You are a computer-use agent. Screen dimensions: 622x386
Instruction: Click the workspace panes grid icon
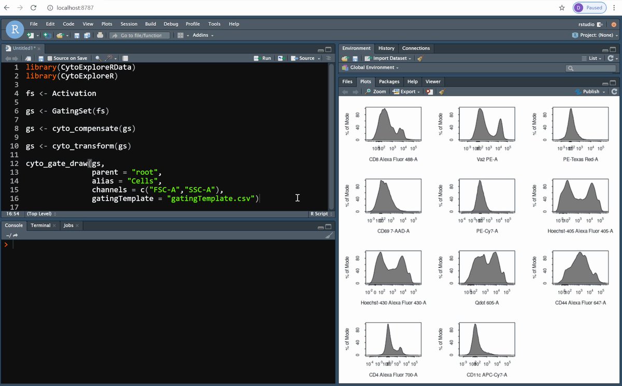(x=180, y=35)
